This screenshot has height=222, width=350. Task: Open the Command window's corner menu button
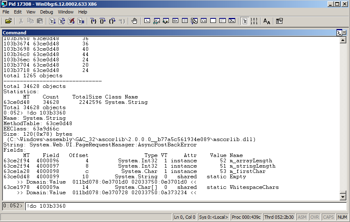pyautogui.click(x=339, y=33)
